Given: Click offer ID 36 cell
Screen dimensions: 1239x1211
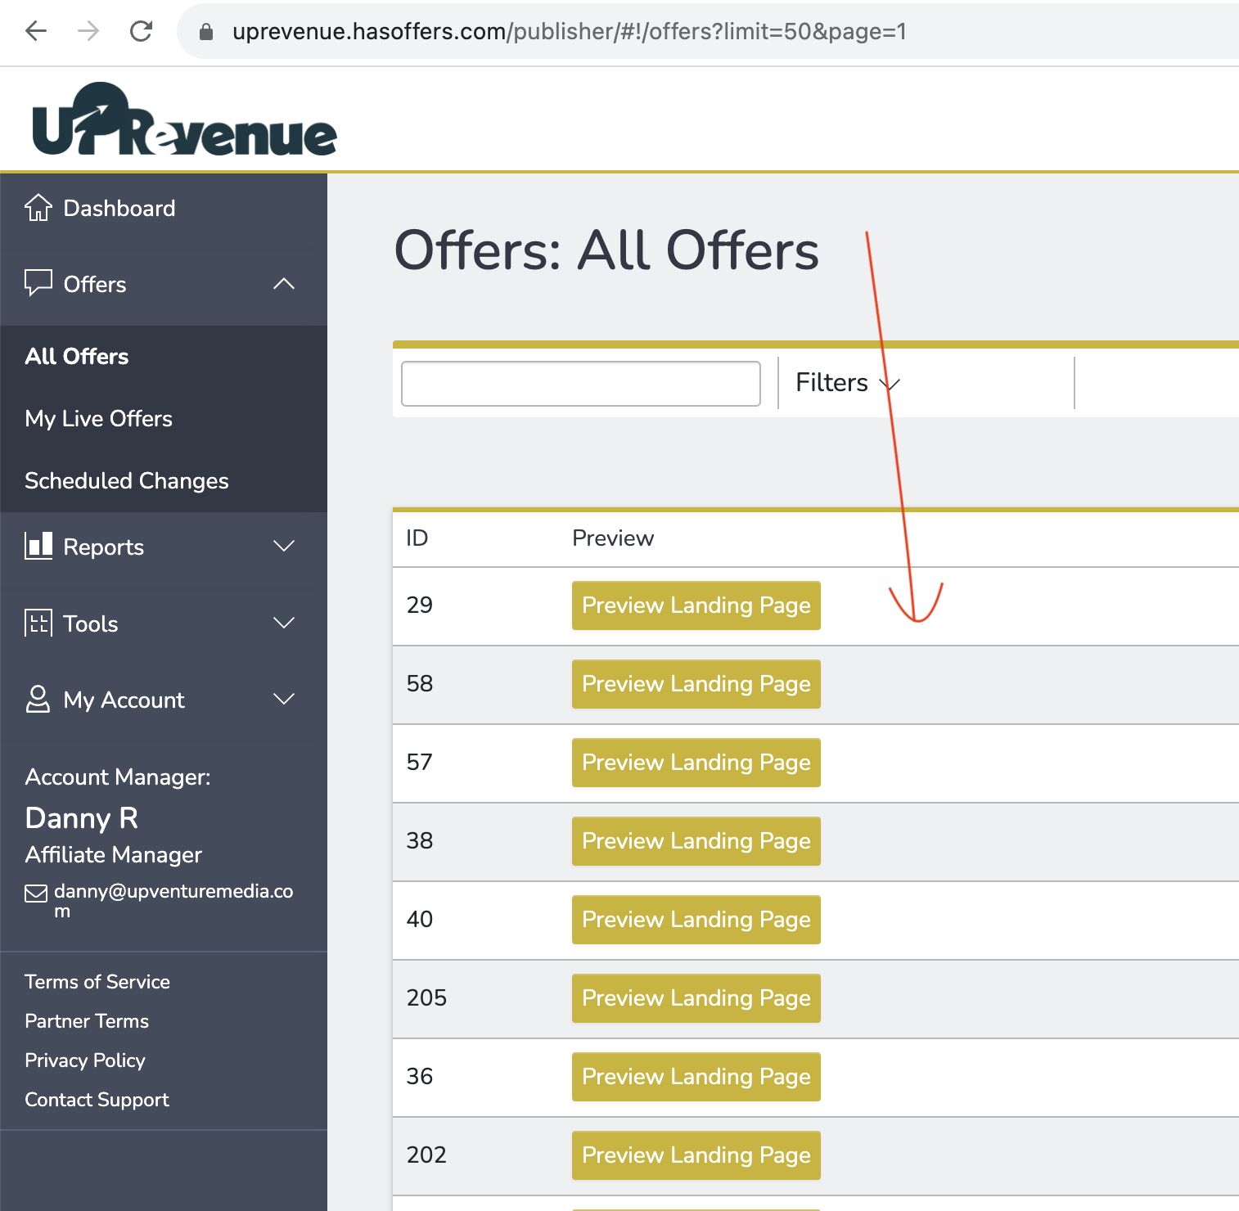Looking at the screenshot, I should [x=420, y=1076].
